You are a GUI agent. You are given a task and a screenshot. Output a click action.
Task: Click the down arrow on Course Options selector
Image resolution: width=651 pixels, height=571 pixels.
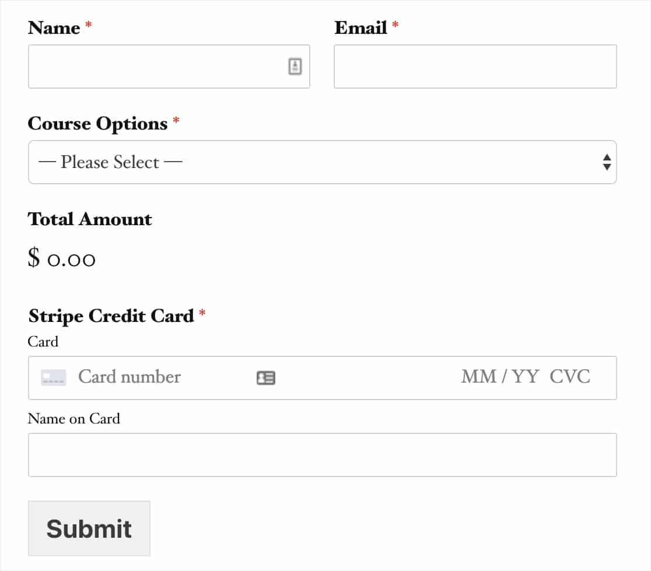pos(606,167)
